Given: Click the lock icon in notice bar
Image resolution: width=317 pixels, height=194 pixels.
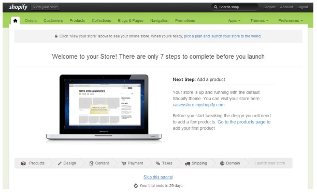Looking at the screenshot, I should pos(56,36).
